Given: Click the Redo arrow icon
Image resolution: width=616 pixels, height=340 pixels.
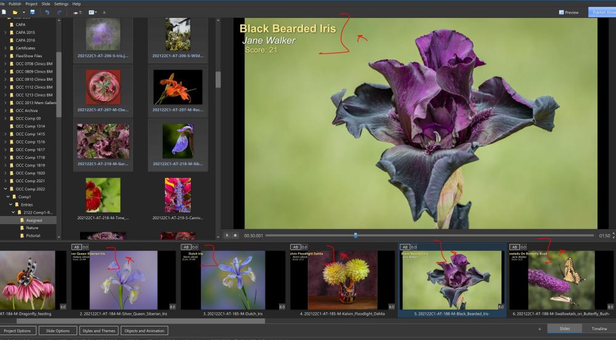Looking at the screenshot, I should pos(59,12).
